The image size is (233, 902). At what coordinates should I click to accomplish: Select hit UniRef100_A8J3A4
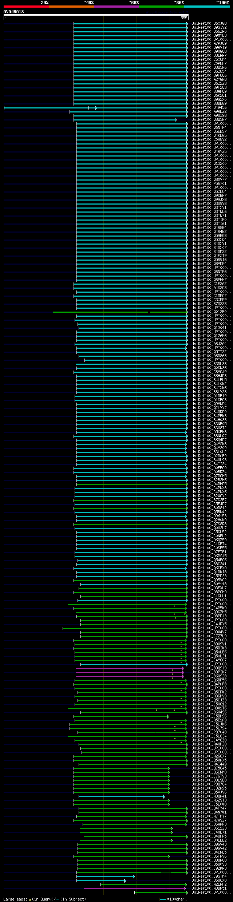click(x=209, y=344)
